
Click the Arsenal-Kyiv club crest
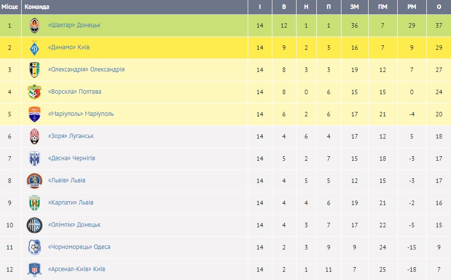pos(34,269)
